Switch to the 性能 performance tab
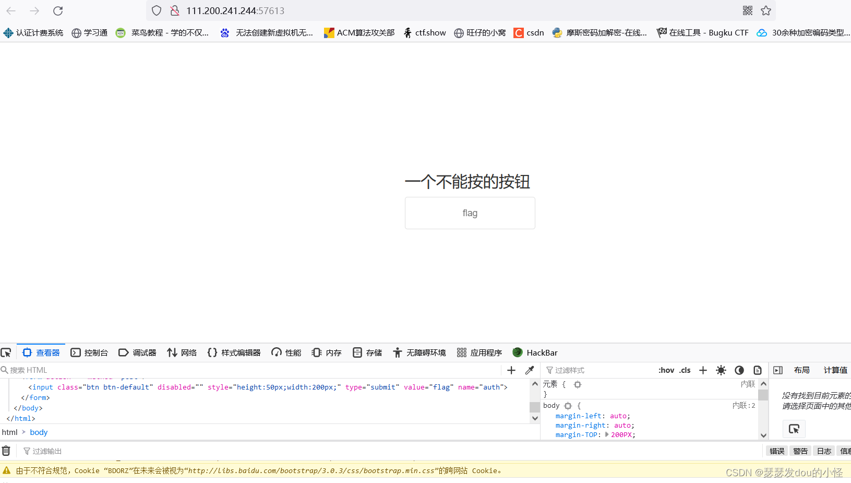Screen dimensions: 851x483 click(286, 352)
